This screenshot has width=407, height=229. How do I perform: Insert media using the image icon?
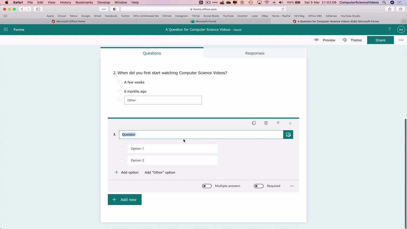click(288, 135)
